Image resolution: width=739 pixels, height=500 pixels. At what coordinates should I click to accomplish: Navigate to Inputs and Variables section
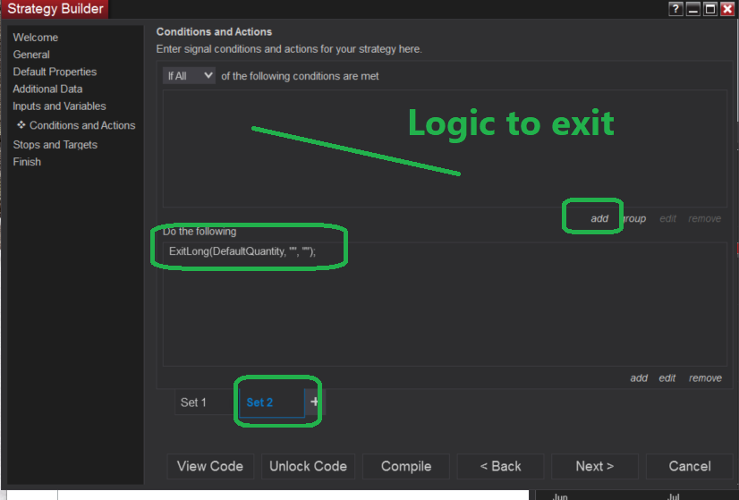59,106
